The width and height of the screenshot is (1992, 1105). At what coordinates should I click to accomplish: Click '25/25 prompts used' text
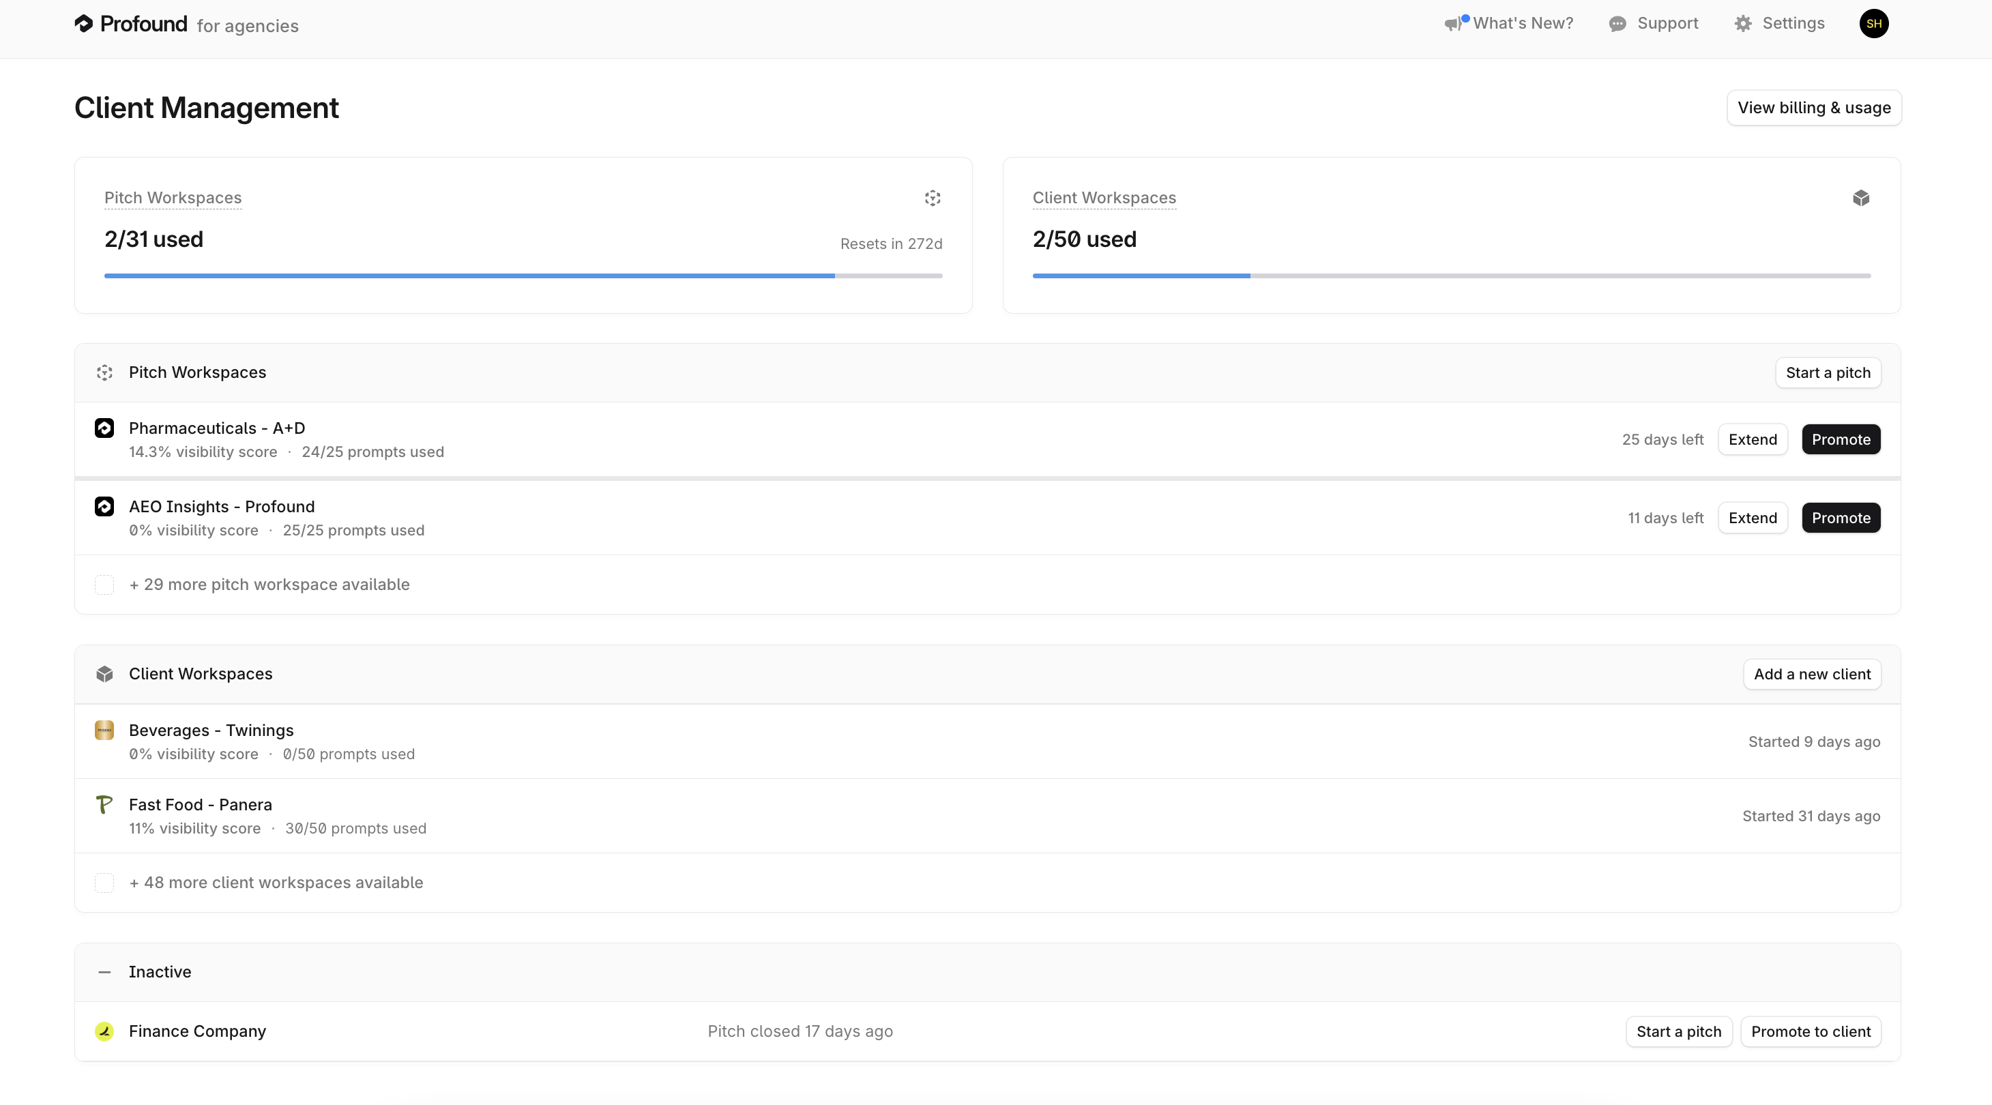click(353, 531)
